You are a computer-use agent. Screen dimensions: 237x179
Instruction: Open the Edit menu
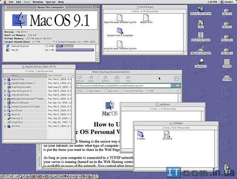(18, 2)
